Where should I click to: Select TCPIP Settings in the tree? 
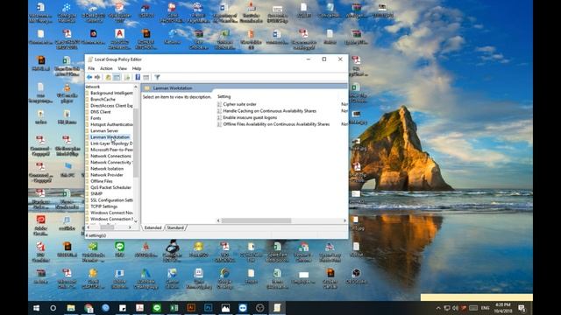(x=103, y=206)
